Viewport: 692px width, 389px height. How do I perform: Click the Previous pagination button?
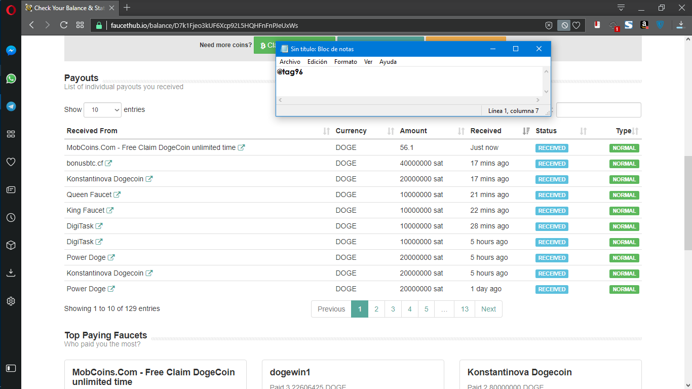pos(331,309)
